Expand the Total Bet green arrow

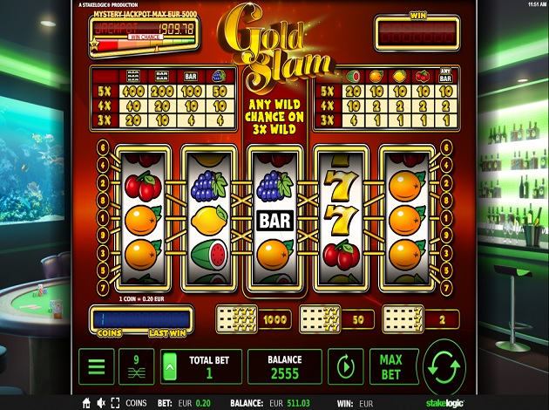[x=170, y=367]
